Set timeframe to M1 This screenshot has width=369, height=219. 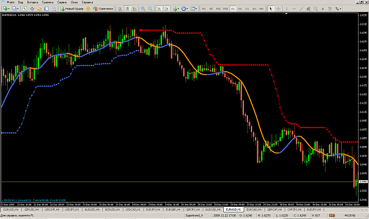204,9
